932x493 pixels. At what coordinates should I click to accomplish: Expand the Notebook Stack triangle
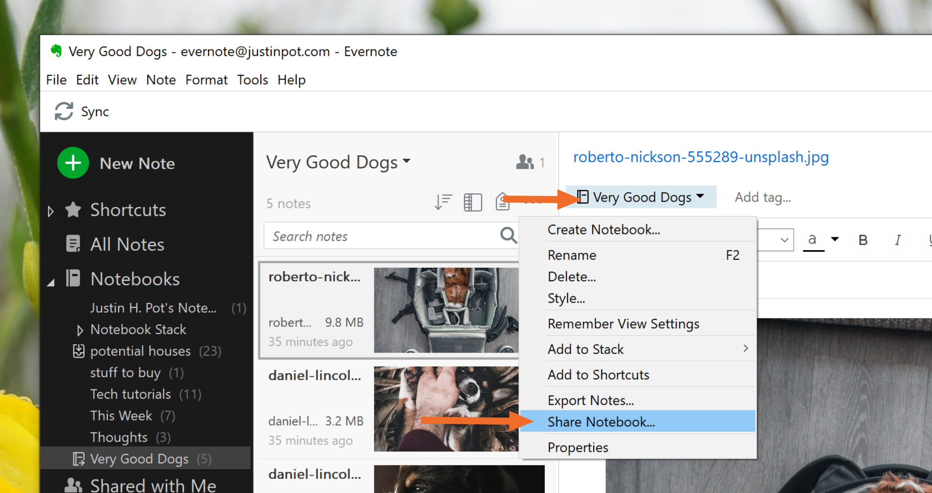(80, 330)
